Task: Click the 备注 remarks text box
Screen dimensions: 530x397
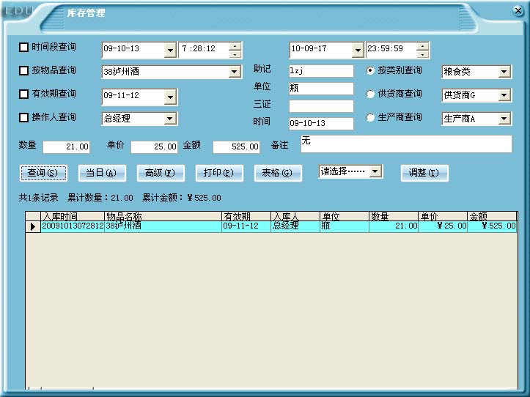Action: pyautogui.click(x=406, y=144)
